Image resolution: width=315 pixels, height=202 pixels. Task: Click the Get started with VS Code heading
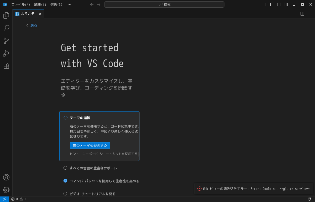click(x=92, y=56)
